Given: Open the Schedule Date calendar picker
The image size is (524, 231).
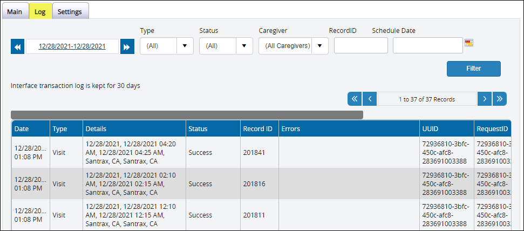Looking at the screenshot, I should click(469, 43).
